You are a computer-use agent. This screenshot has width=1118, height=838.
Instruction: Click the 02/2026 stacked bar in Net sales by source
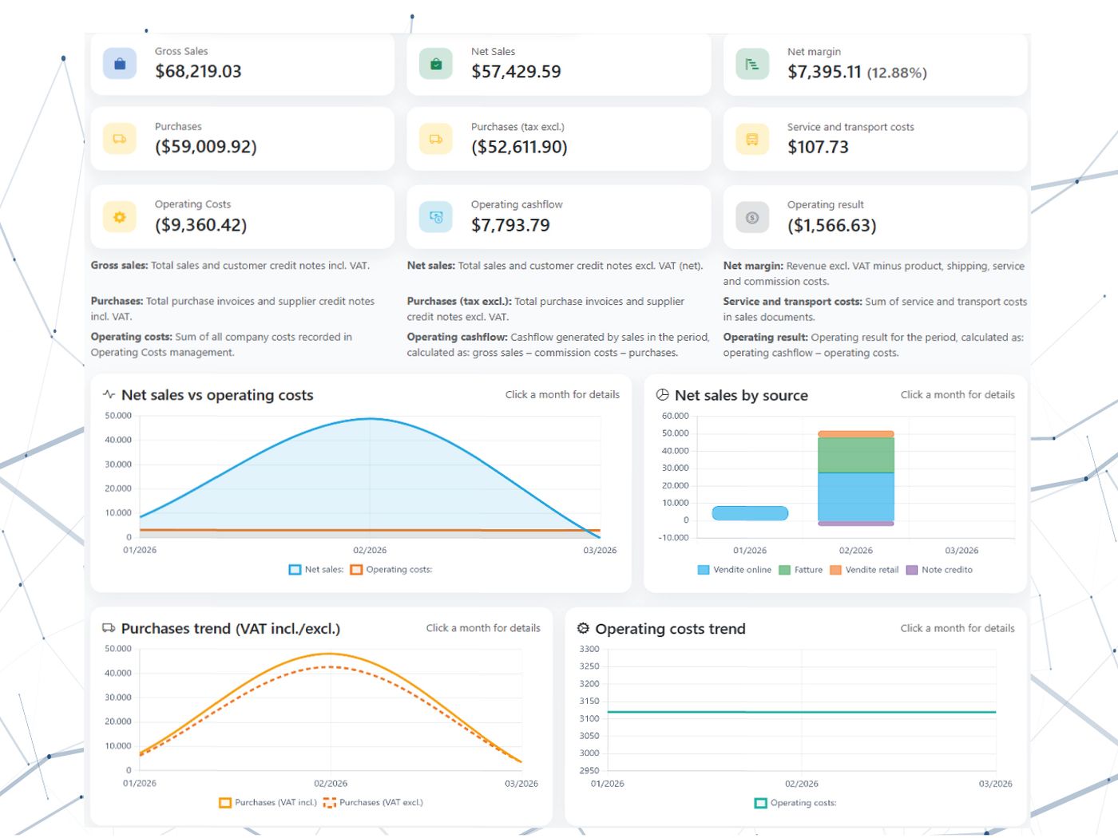click(856, 478)
